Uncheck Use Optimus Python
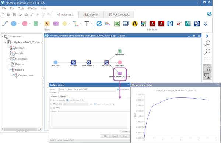The image size is (221, 143). point(67,100)
